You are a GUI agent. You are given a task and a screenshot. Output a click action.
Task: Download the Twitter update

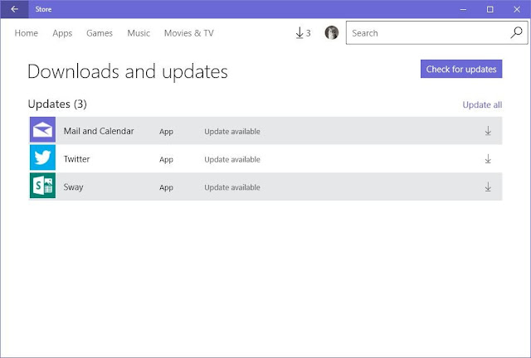[488, 159]
